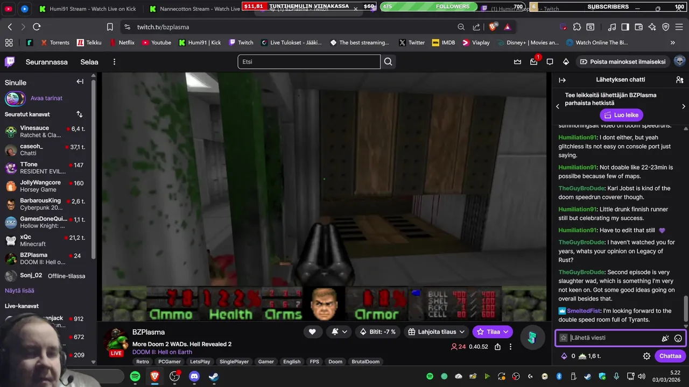Expand the Lahjoita tilaus dropdown
This screenshot has width=689, height=387.
click(436, 332)
